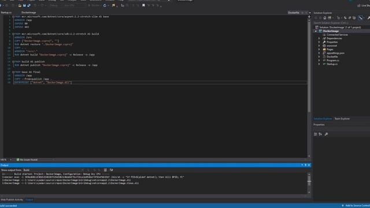Open the Debug configuration dropdown
Viewport: 370px width, 208px height.
(x=55, y=5)
